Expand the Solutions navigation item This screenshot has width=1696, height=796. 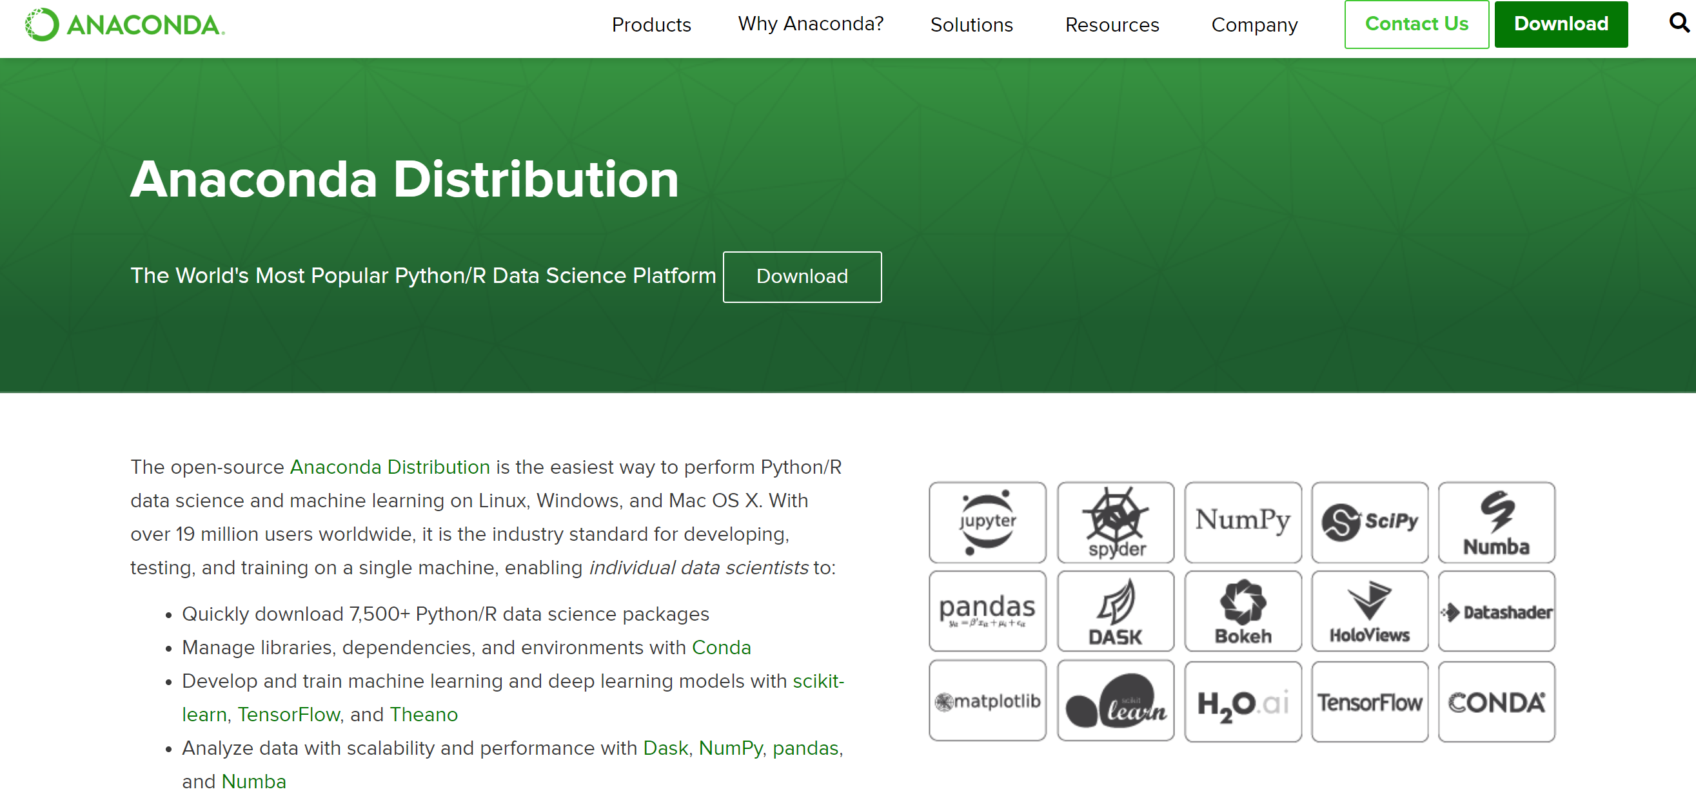(x=971, y=25)
